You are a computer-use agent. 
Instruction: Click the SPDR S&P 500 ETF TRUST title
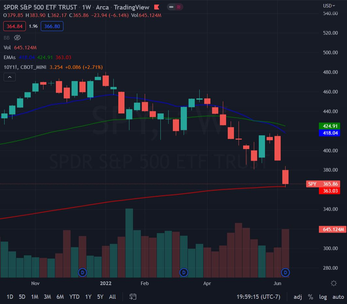point(40,7)
